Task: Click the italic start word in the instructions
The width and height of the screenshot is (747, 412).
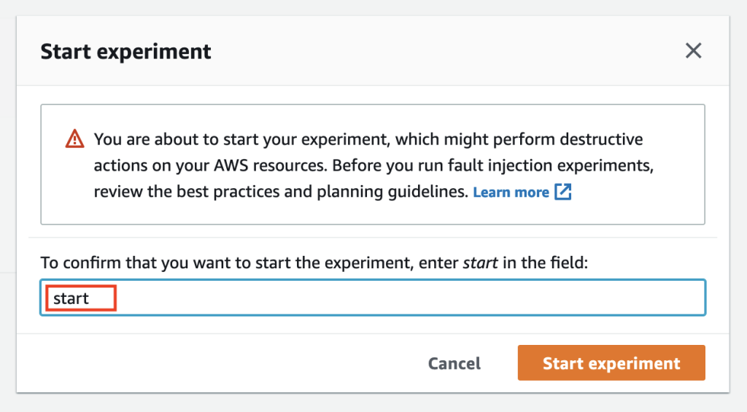Action: 480,263
